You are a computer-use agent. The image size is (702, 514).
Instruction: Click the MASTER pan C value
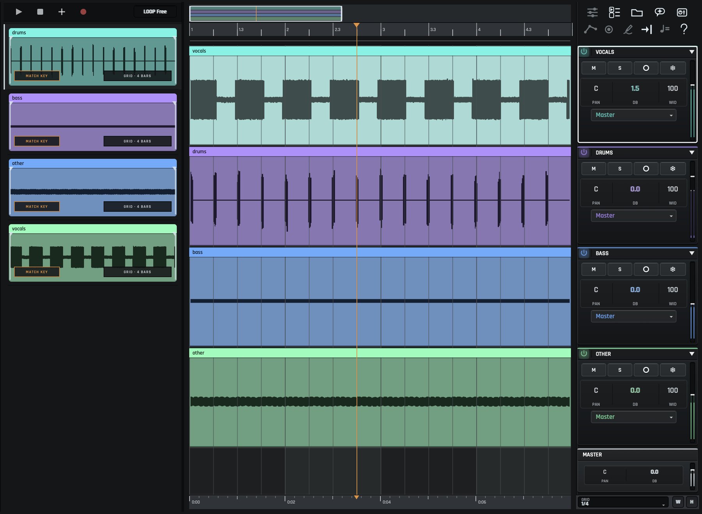click(604, 472)
